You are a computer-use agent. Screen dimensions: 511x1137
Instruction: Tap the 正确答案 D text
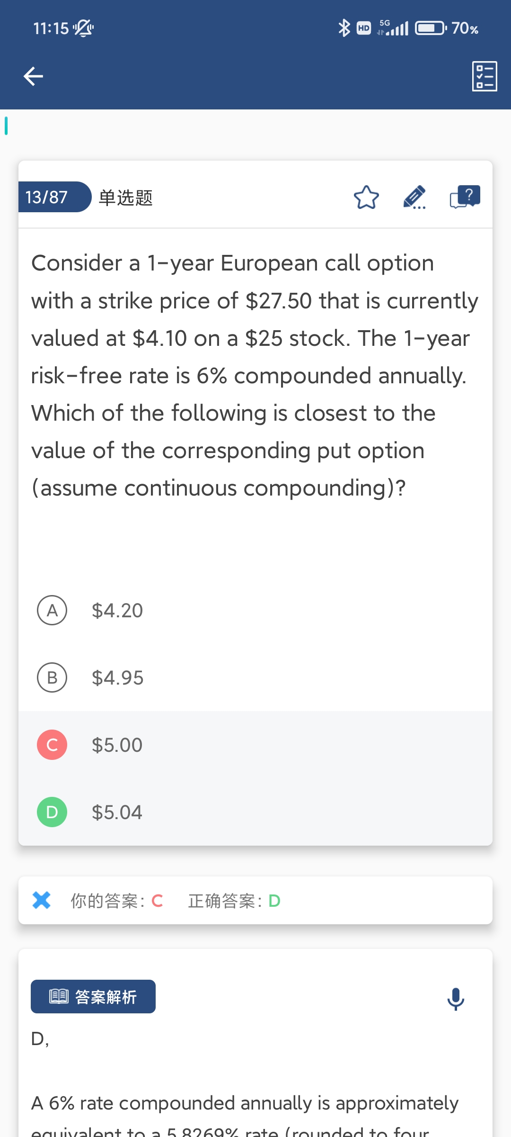point(234,901)
